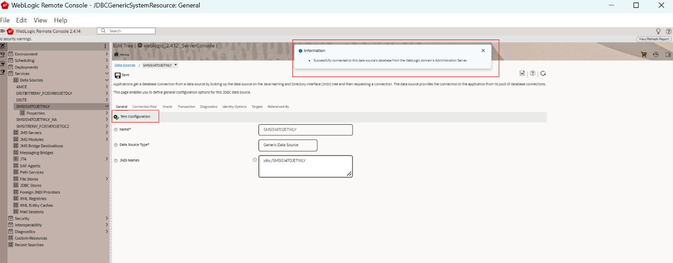Viewport: 673px width, 263px height.
Task: Expand the JTA tree node chevron
Action: (107, 159)
